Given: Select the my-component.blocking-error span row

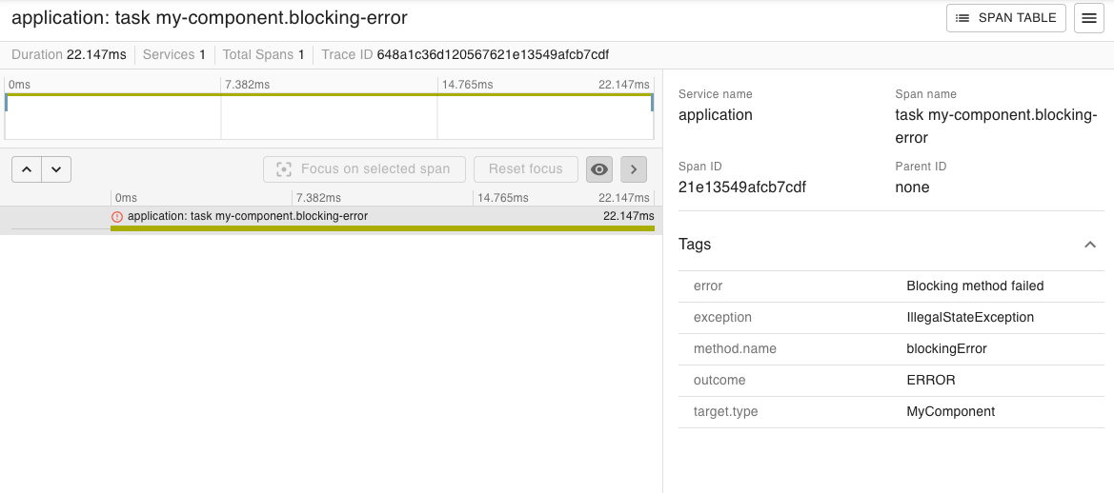Looking at the screenshot, I should (x=331, y=220).
